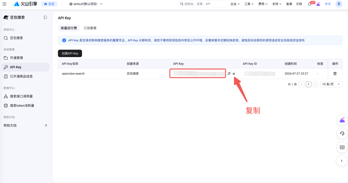The height and width of the screenshot is (183, 348).
Task: Click the API Key名称 column header
Action: tap(70, 64)
